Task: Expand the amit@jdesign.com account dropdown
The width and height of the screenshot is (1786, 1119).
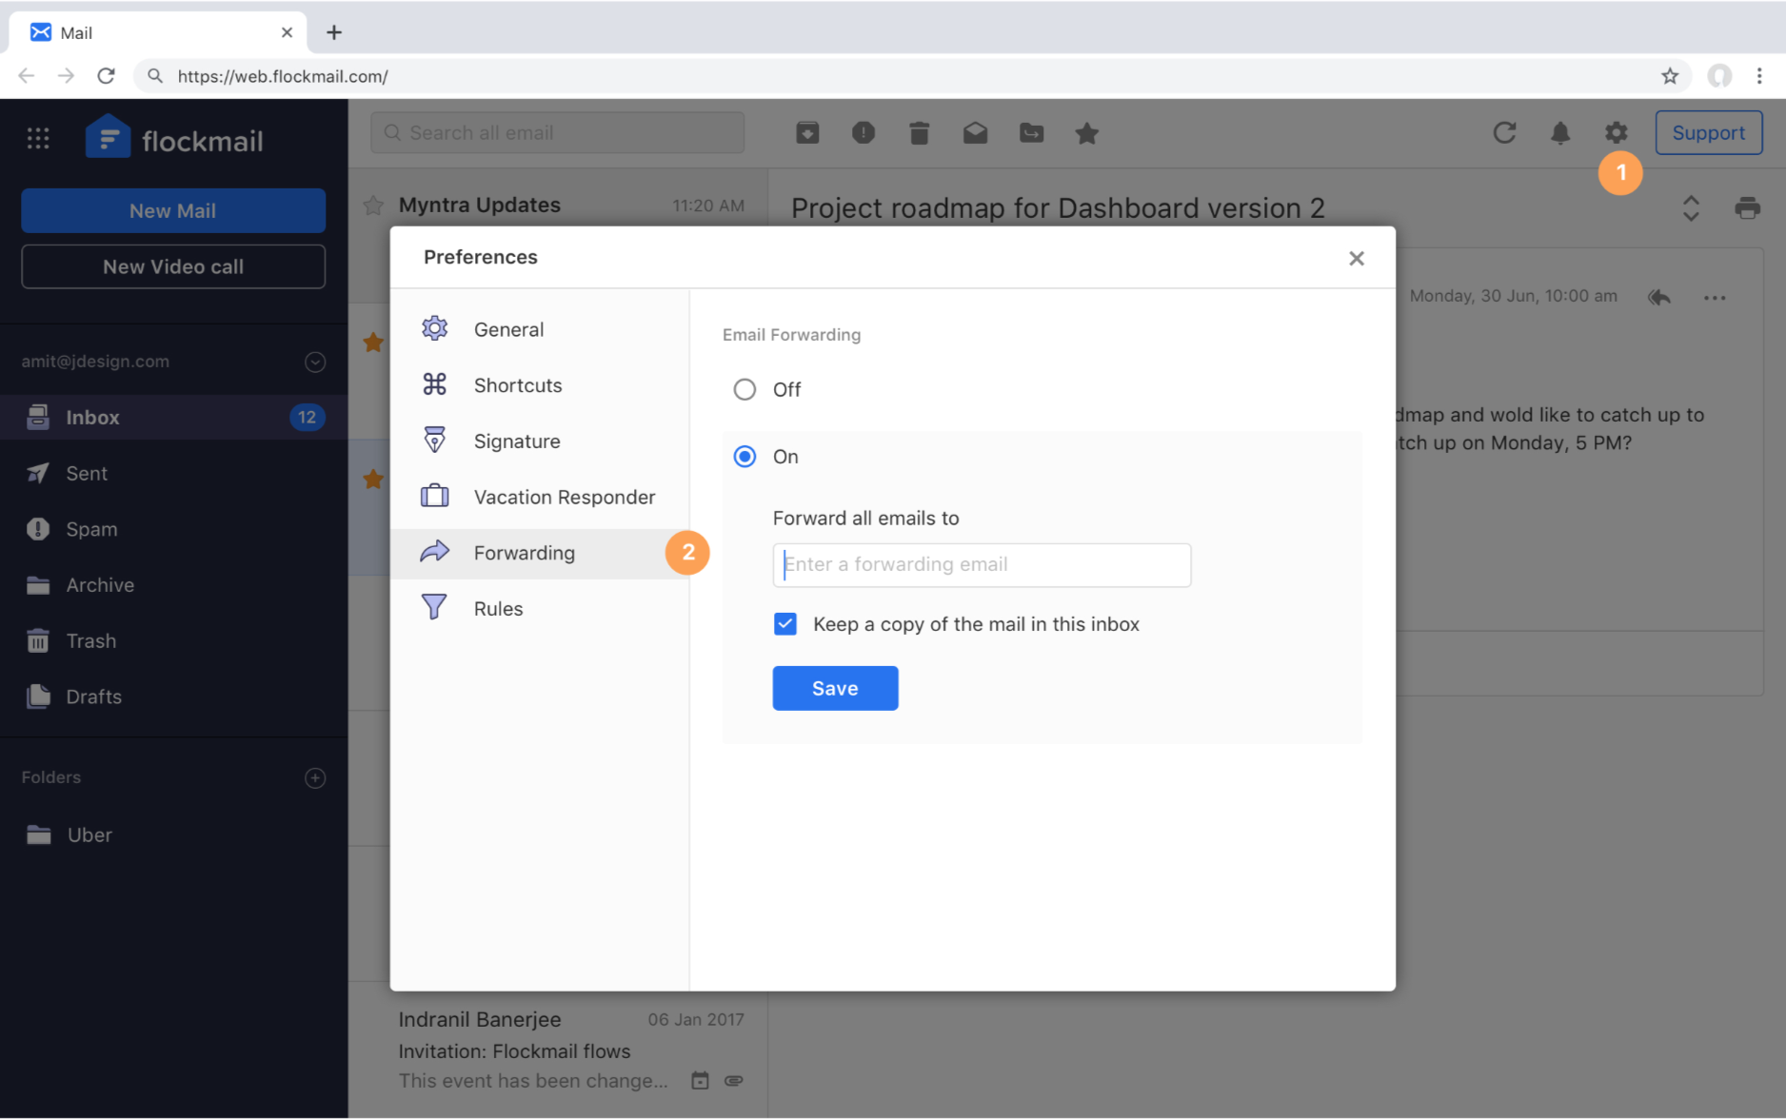Action: tap(315, 362)
